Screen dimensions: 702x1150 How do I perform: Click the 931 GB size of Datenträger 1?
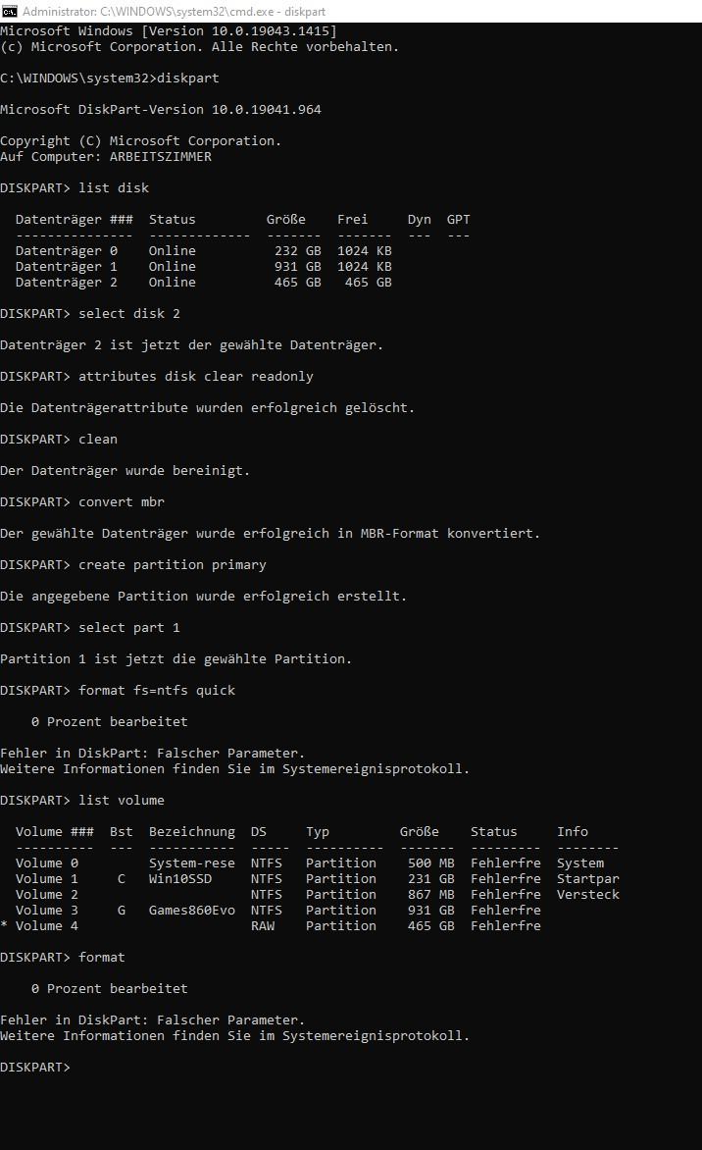pyautogui.click(x=297, y=266)
